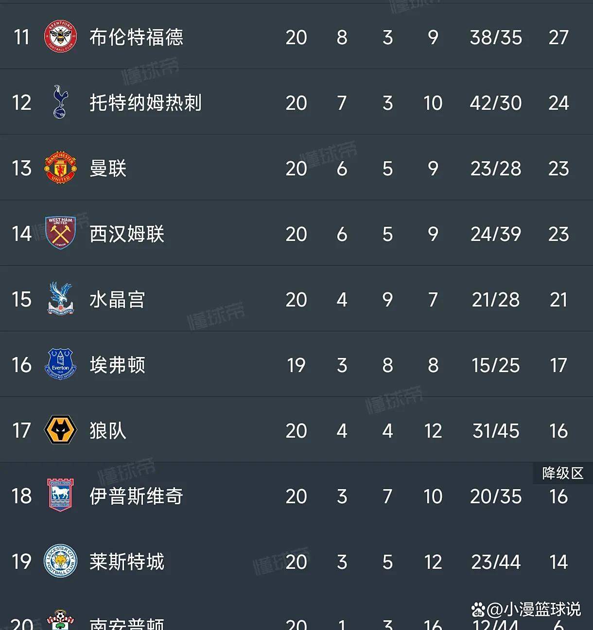Click the Tottenham Hotspur club crest

(x=59, y=102)
